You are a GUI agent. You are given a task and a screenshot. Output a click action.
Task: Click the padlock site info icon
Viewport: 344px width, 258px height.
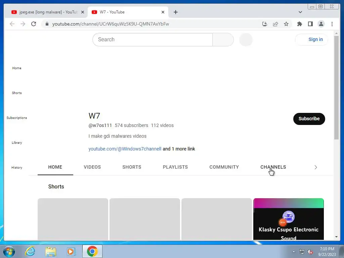47,24
